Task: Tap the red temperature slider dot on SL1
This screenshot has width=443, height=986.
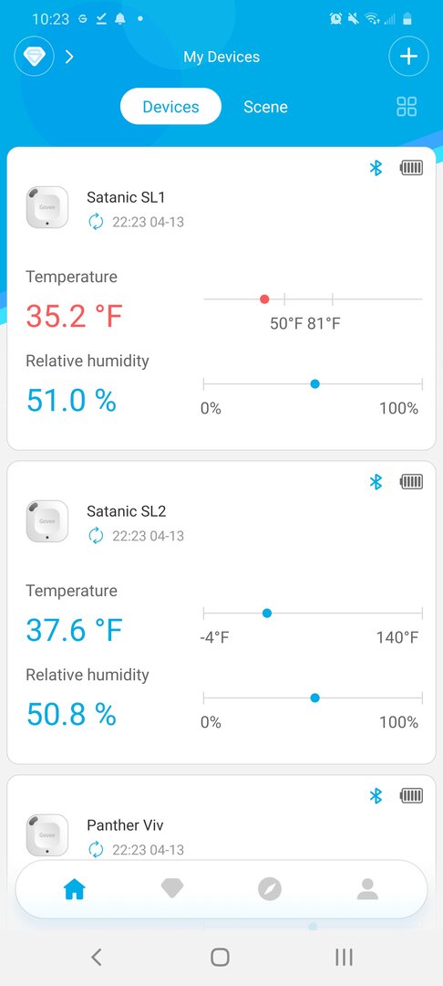Action: pos(264,299)
